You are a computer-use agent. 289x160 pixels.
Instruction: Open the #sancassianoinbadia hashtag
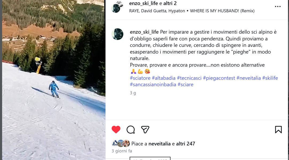[153, 85]
